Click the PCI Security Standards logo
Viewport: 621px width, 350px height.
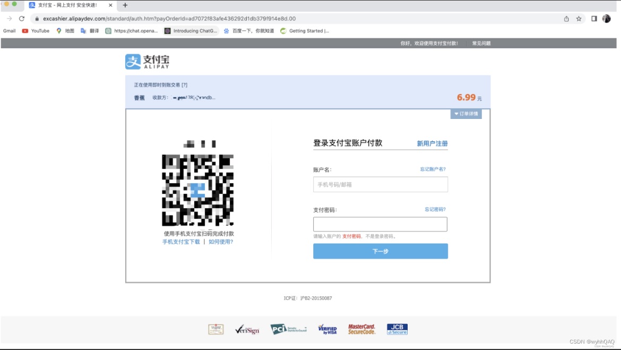point(288,329)
